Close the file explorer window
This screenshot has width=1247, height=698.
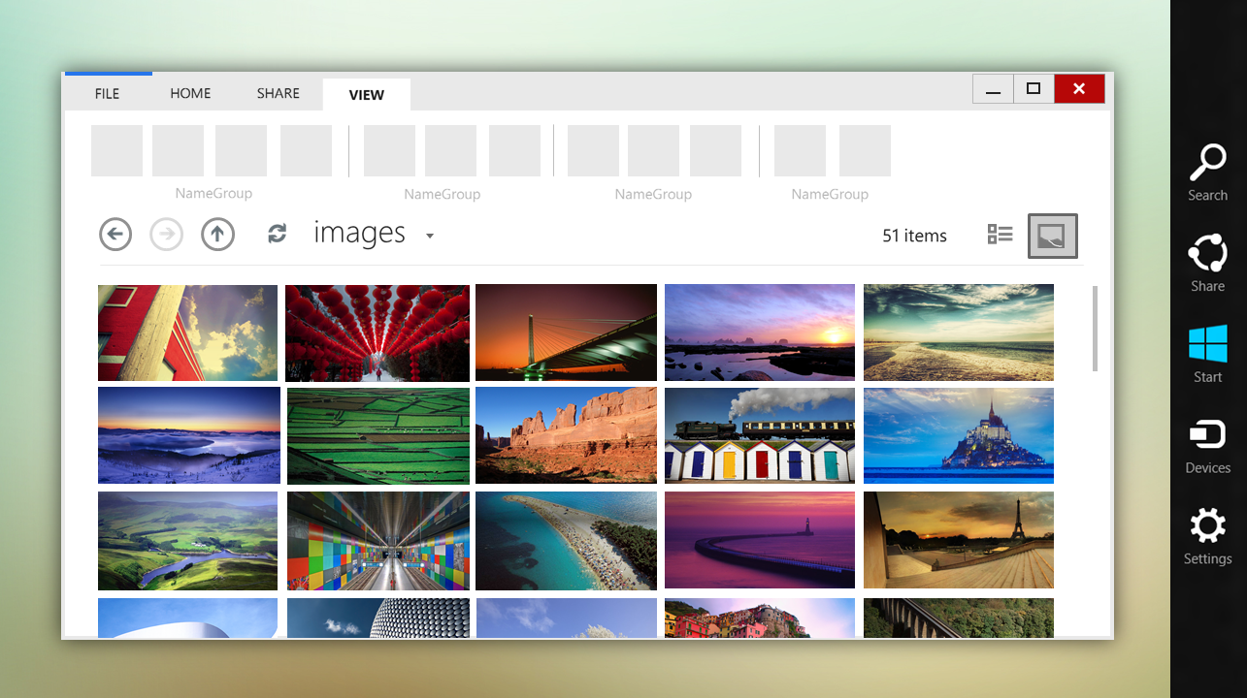click(x=1080, y=89)
